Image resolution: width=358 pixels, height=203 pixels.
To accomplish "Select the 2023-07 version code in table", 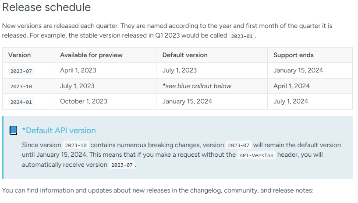I will pos(21,71).
